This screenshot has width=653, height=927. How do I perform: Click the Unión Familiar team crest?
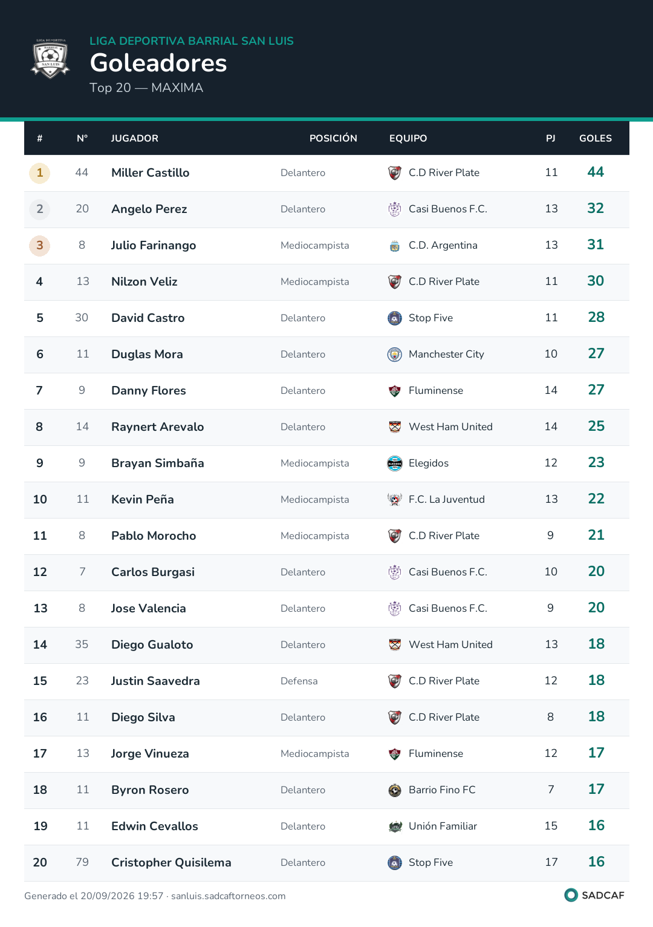(x=395, y=827)
